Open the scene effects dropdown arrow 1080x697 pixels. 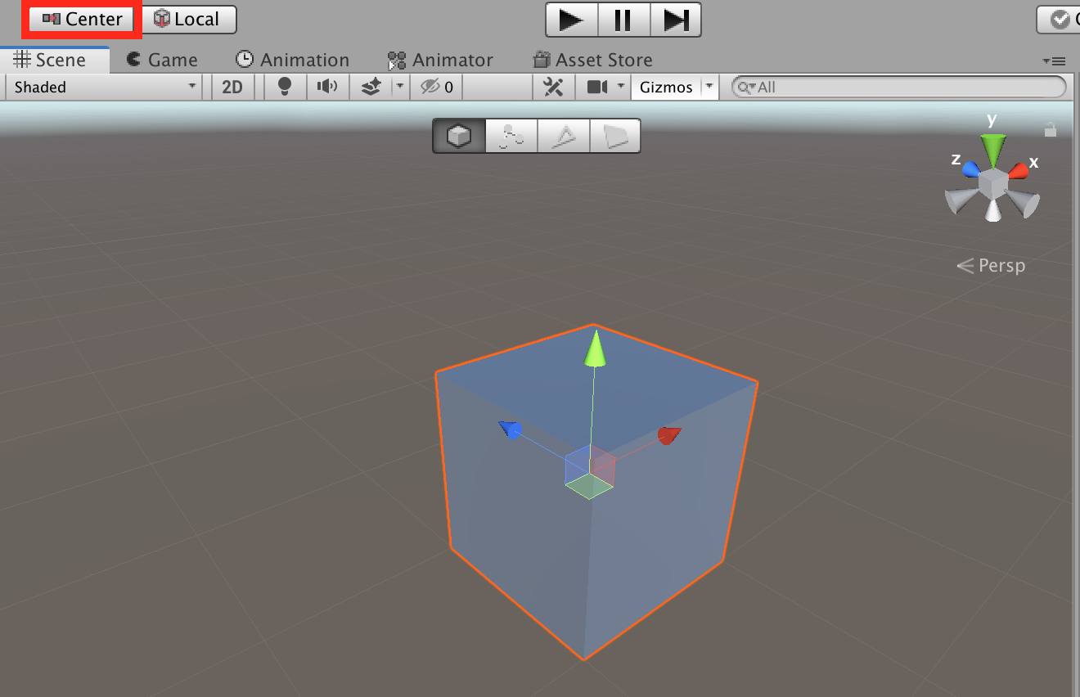pos(400,87)
